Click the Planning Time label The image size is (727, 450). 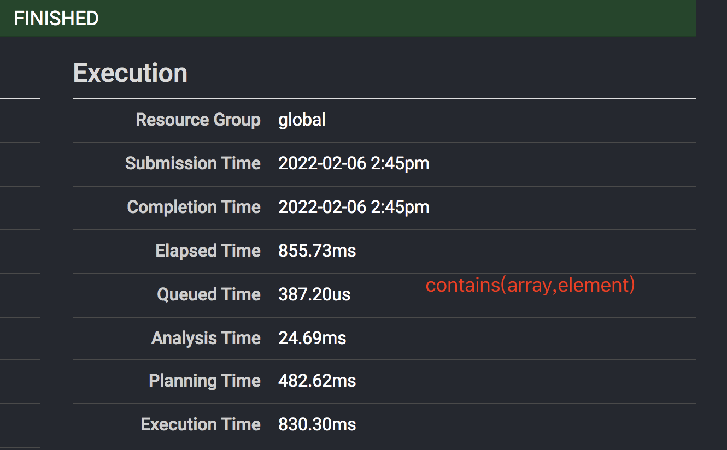pyautogui.click(x=204, y=381)
